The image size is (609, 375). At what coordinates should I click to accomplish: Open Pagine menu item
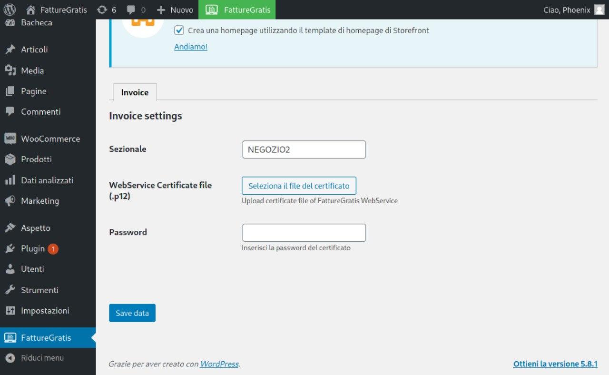pos(48,91)
